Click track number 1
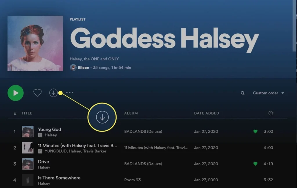The height and width of the screenshot is (188, 297). 15,132
